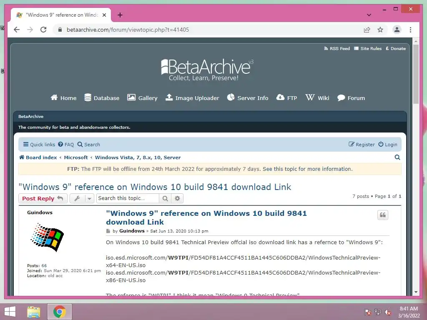Open the forum Search link
This screenshot has height=320, width=427.
click(88, 145)
